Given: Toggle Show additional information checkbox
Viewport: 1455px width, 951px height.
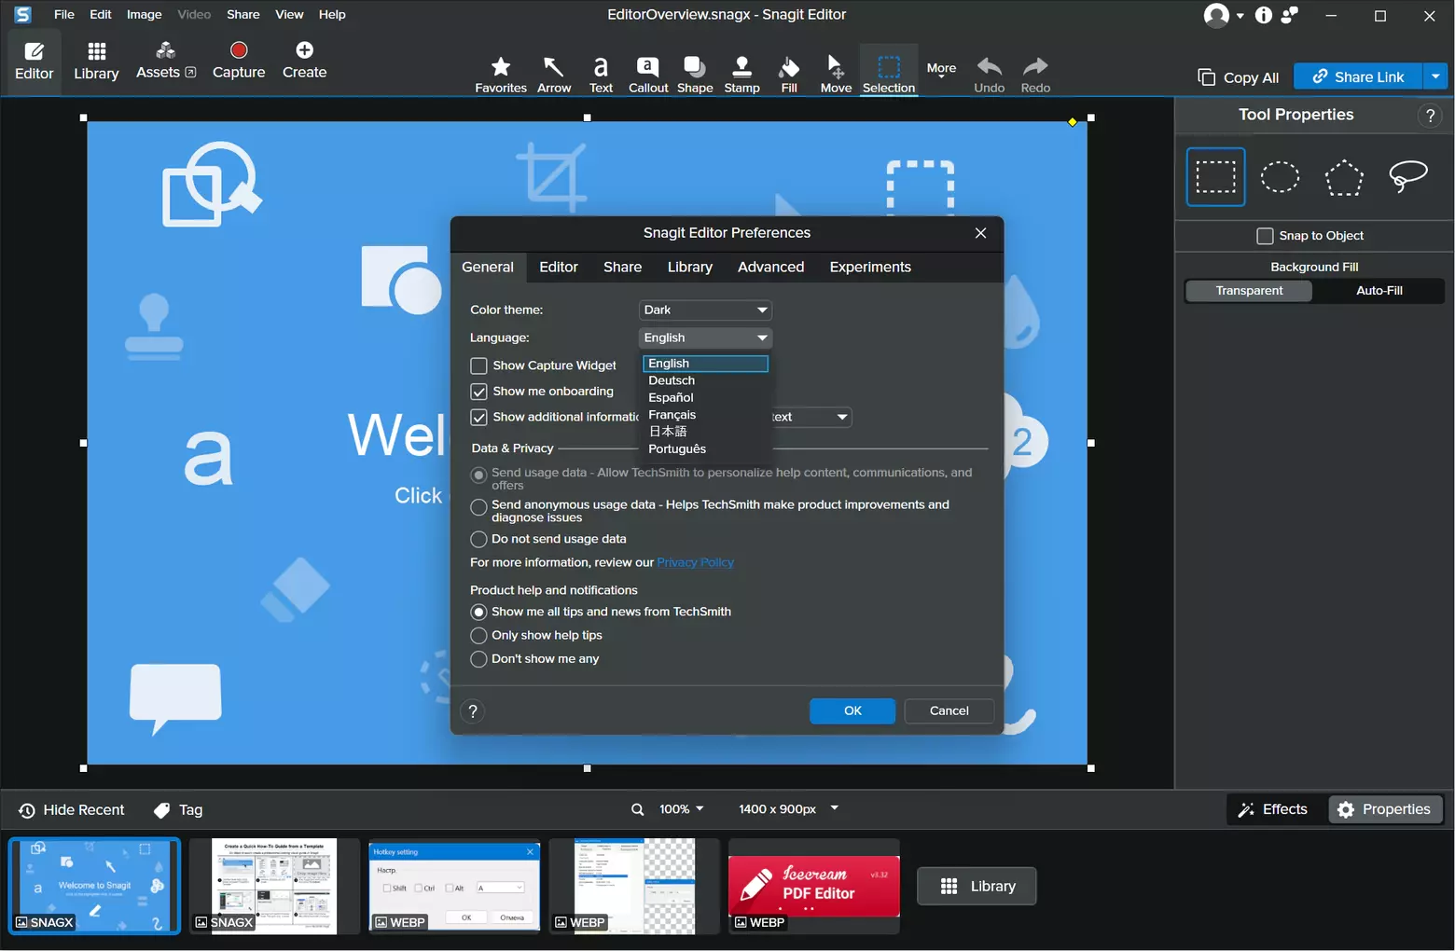Looking at the screenshot, I should pyautogui.click(x=478, y=418).
